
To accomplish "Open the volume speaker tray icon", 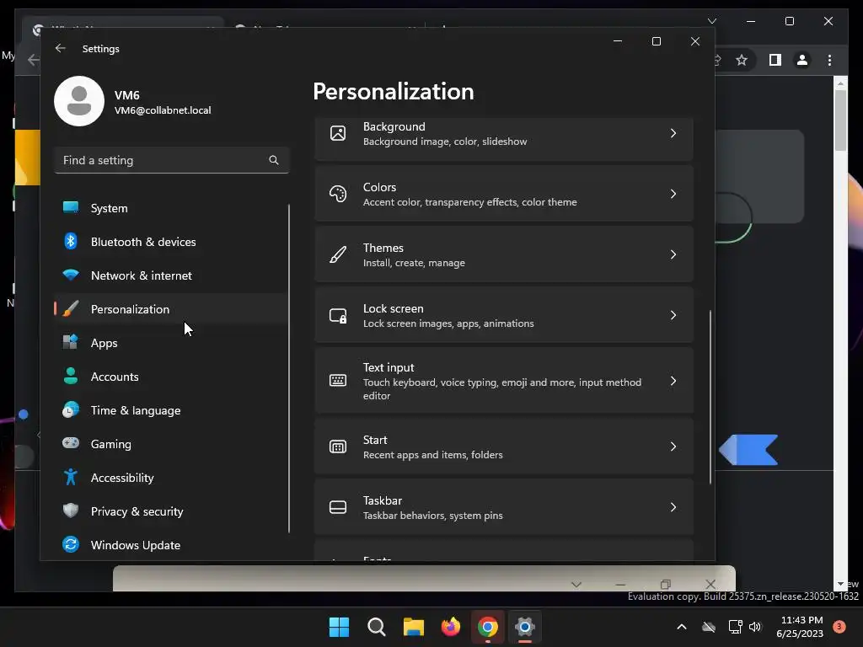I will 756,627.
